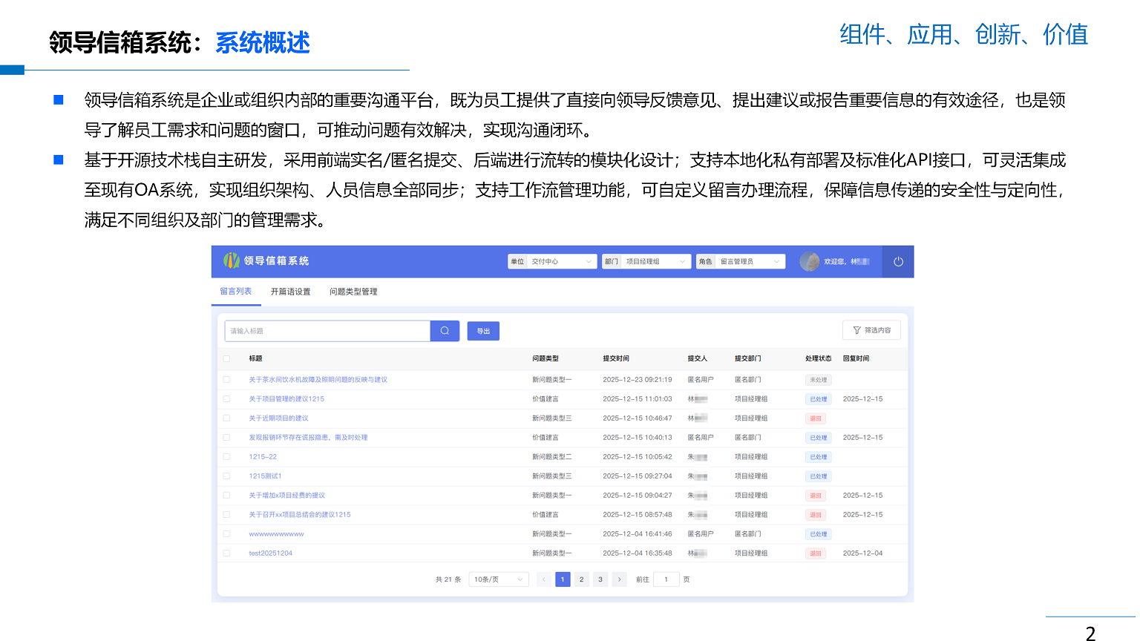Switch to the 开篇语设置 tab

point(290,291)
